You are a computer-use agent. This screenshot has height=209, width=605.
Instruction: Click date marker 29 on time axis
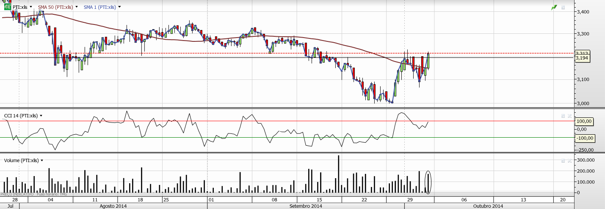[x=409, y=200]
